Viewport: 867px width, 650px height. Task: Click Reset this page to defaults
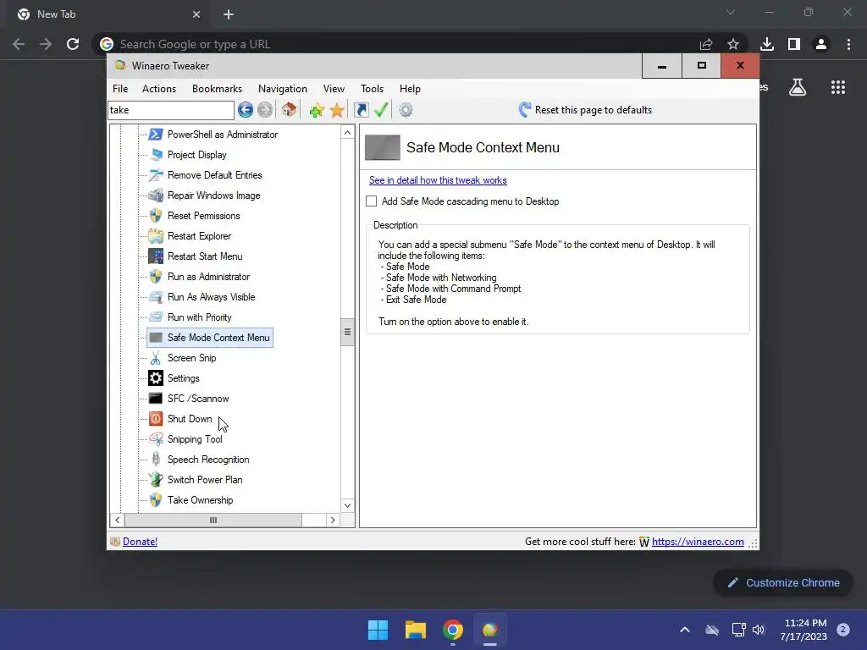585,110
